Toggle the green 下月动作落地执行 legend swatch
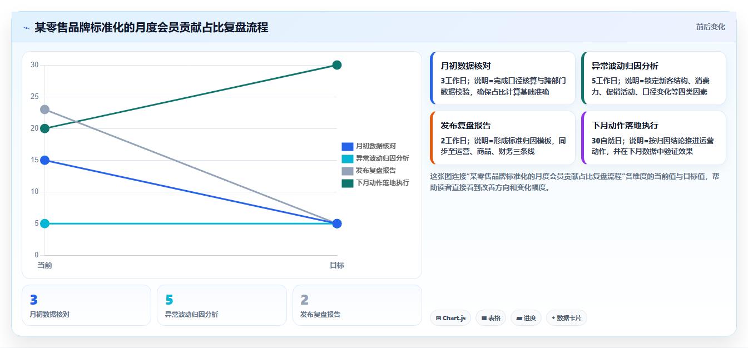This screenshot has width=748, height=348. click(347, 183)
